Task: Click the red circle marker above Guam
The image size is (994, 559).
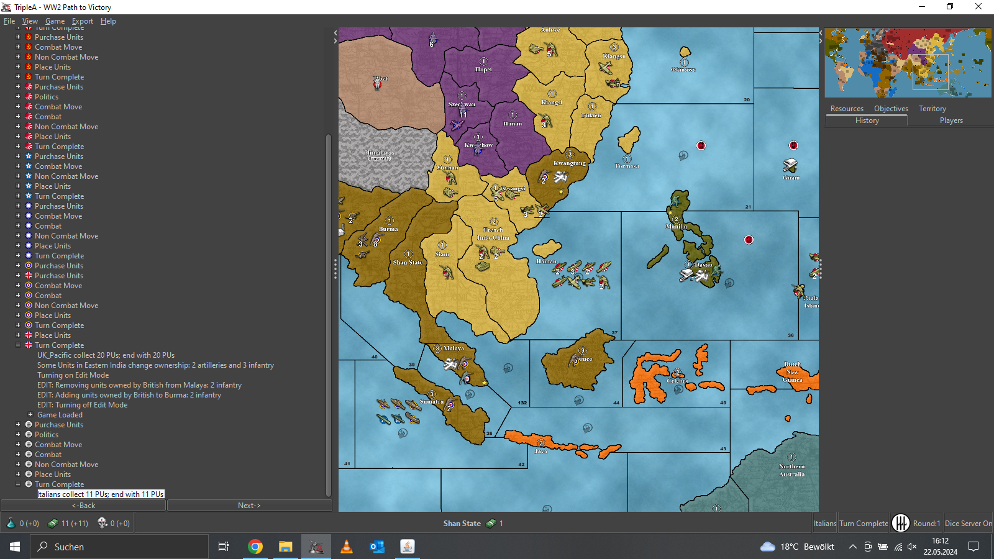Action: 793,145
